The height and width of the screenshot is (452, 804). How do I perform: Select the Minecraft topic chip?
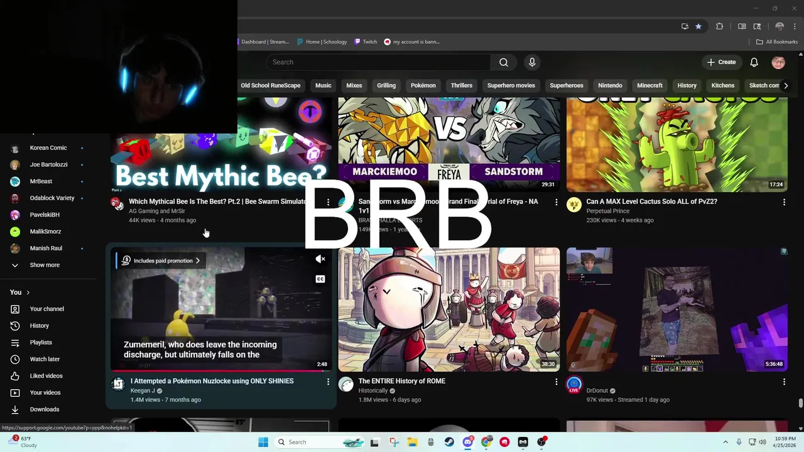649,85
